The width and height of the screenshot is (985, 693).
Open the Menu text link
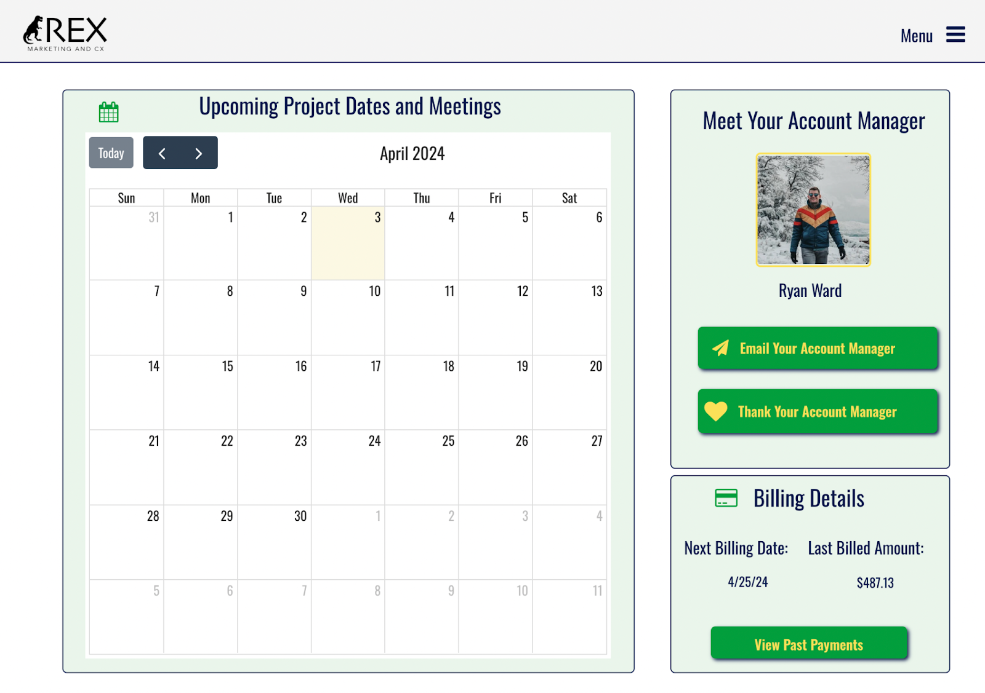pos(916,36)
